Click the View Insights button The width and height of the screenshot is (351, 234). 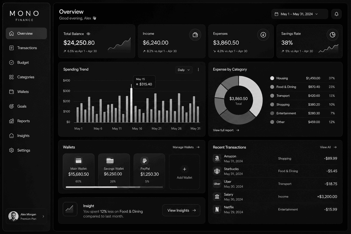coord(181,210)
